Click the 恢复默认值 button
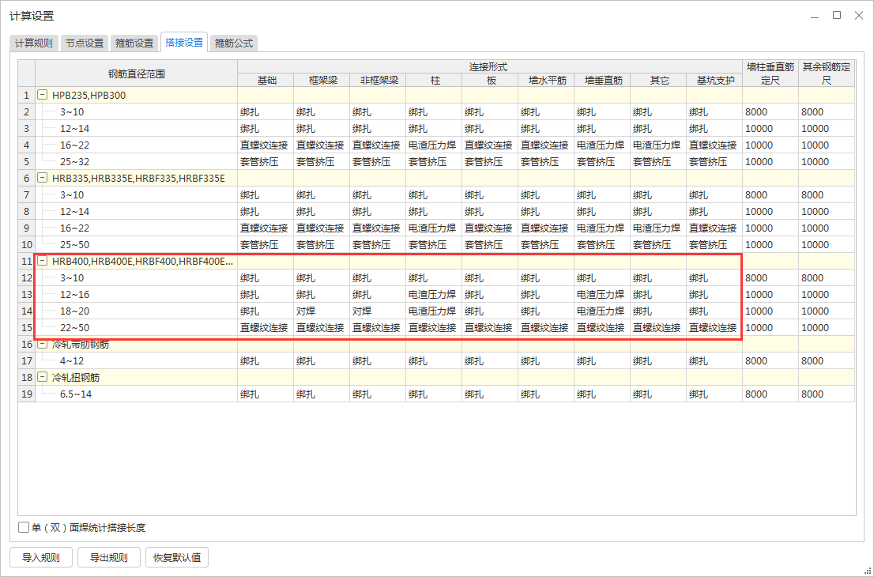 [x=177, y=557]
